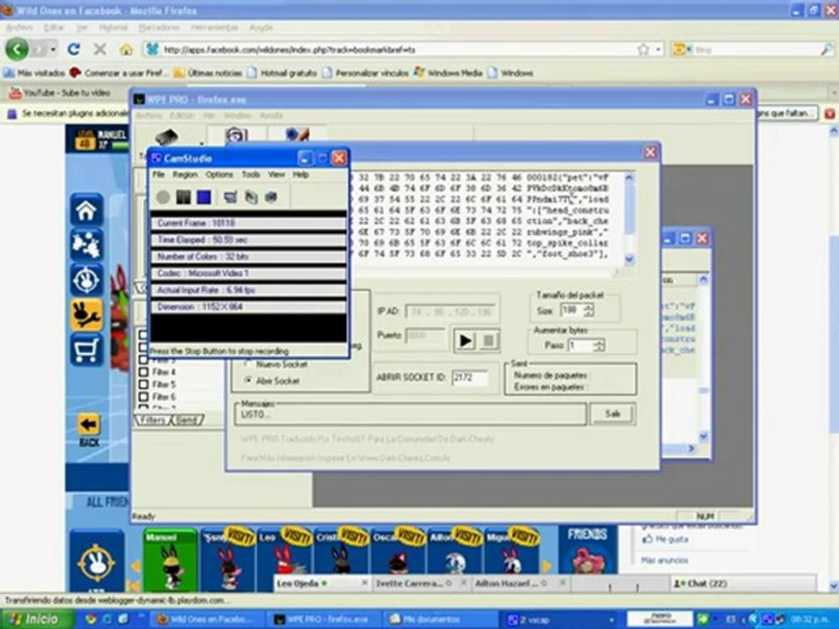839x629 pixels.
Task: Open the paint splatter sidebar icon in the game
Action: pos(87,245)
